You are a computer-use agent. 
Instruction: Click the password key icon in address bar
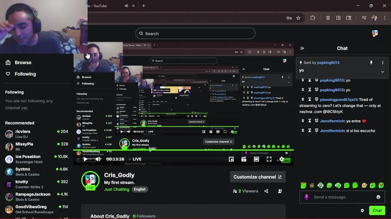click(289, 18)
